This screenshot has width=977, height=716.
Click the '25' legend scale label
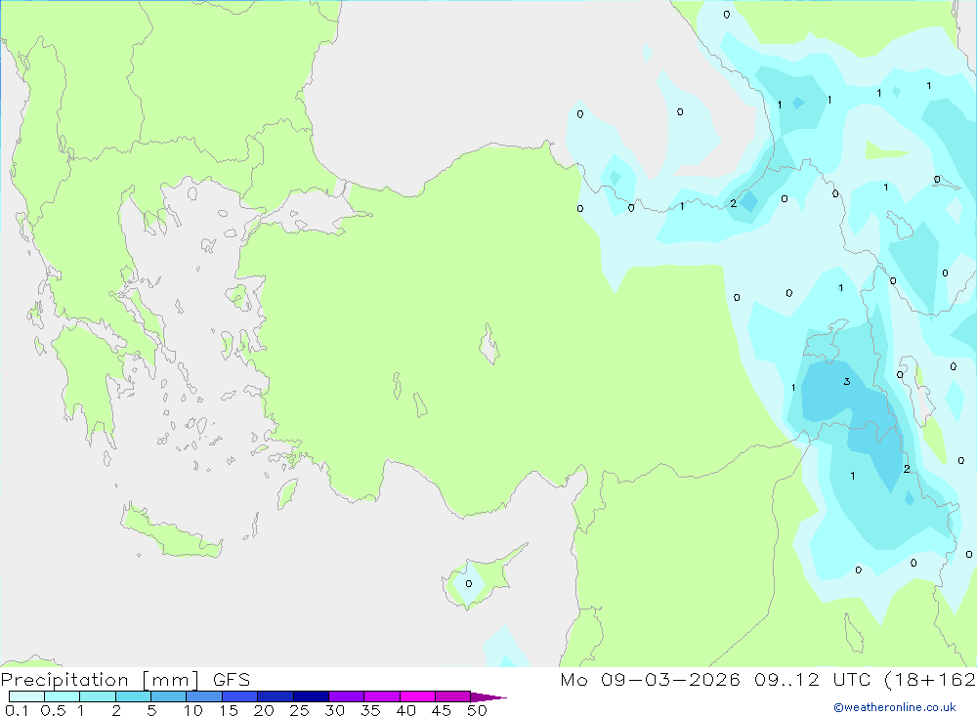coord(299,710)
